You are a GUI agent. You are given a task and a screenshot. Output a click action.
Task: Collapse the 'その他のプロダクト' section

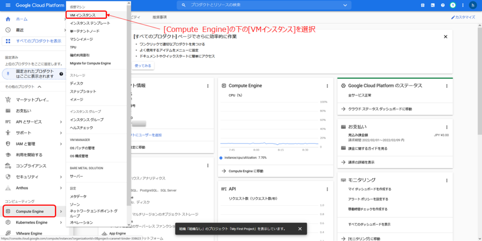(40, 87)
